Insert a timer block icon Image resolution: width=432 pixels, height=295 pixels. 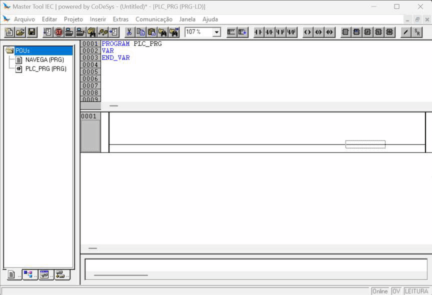point(389,32)
